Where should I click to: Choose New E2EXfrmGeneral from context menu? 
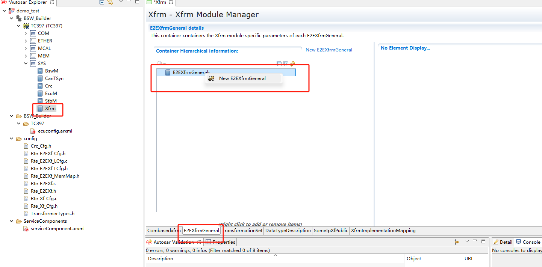pyautogui.click(x=242, y=78)
